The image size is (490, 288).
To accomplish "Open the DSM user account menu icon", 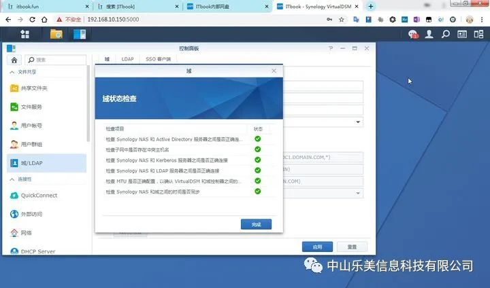I will click(x=428, y=33).
